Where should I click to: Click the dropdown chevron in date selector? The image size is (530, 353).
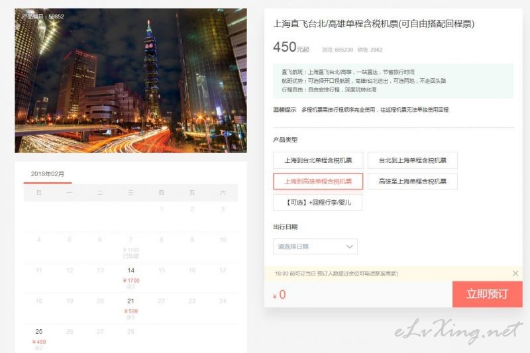pos(350,246)
